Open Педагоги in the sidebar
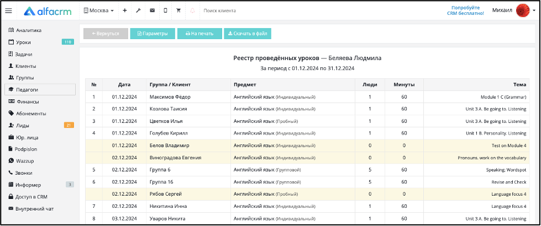The width and height of the screenshot is (541, 226). click(40, 89)
